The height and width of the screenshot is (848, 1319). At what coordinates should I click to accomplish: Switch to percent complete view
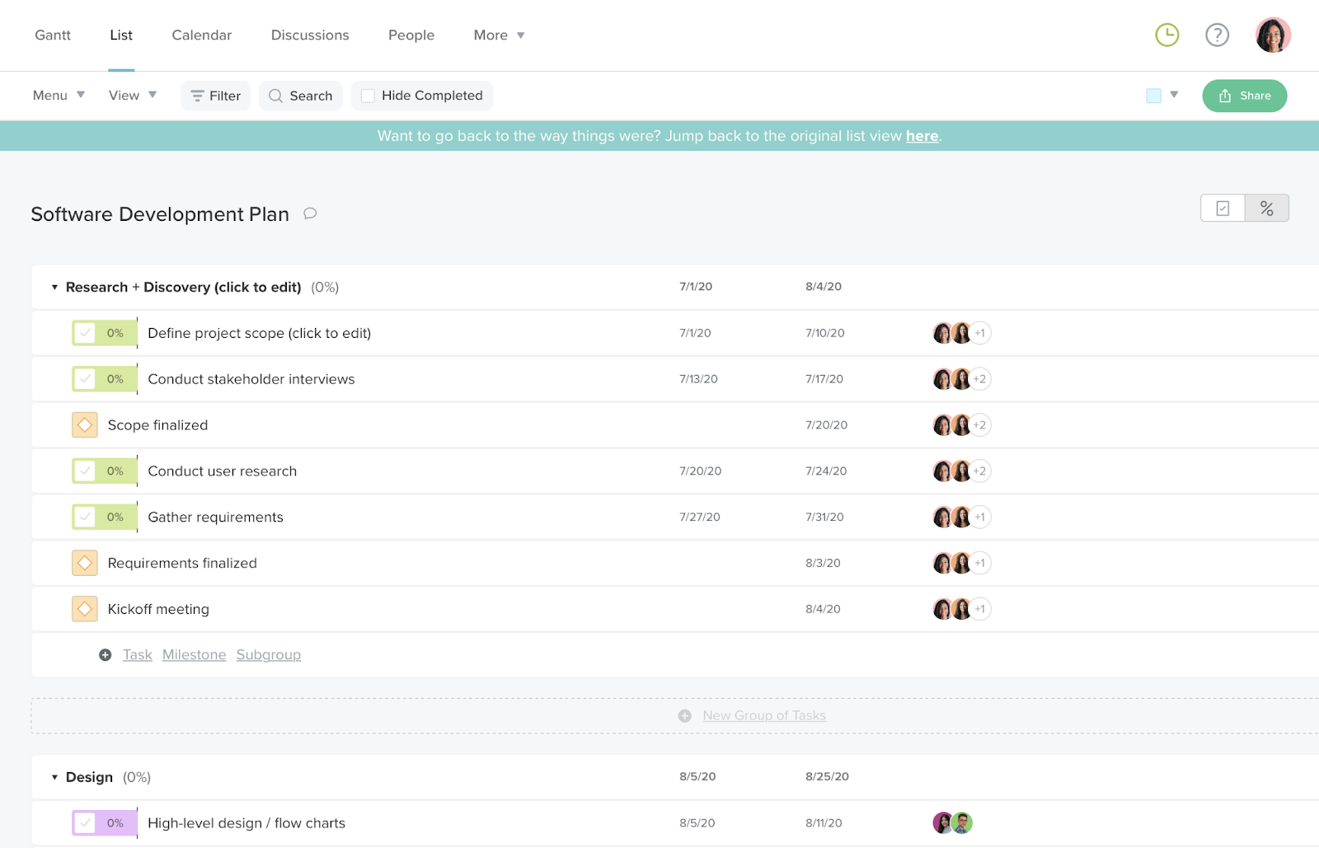click(1266, 208)
